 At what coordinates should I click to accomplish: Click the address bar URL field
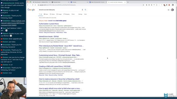click(x=90, y=5)
